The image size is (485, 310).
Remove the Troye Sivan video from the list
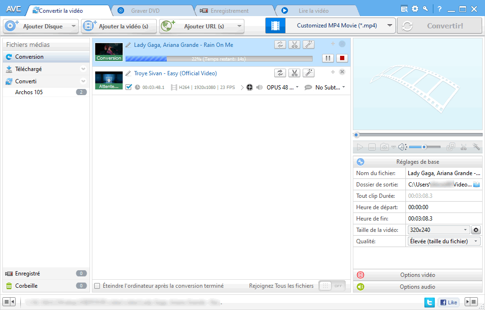tap(342, 72)
